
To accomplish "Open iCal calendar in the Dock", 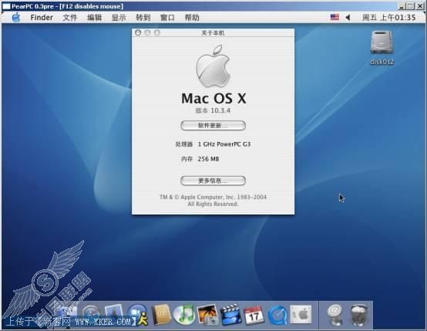I will [x=254, y=316].
